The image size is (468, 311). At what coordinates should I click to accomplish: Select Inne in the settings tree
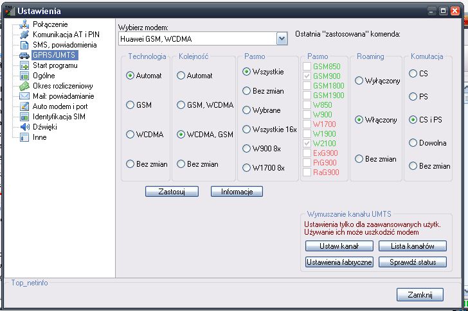click(39, 137)
